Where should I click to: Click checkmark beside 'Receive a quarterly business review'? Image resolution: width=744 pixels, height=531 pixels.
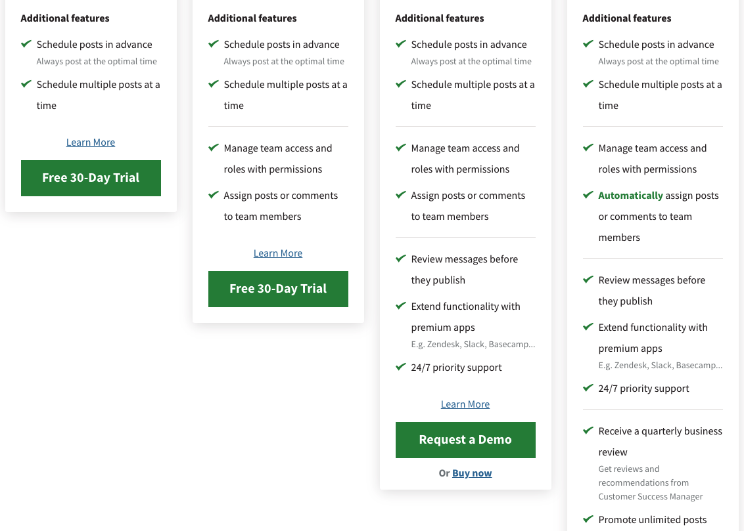point(588,431)
